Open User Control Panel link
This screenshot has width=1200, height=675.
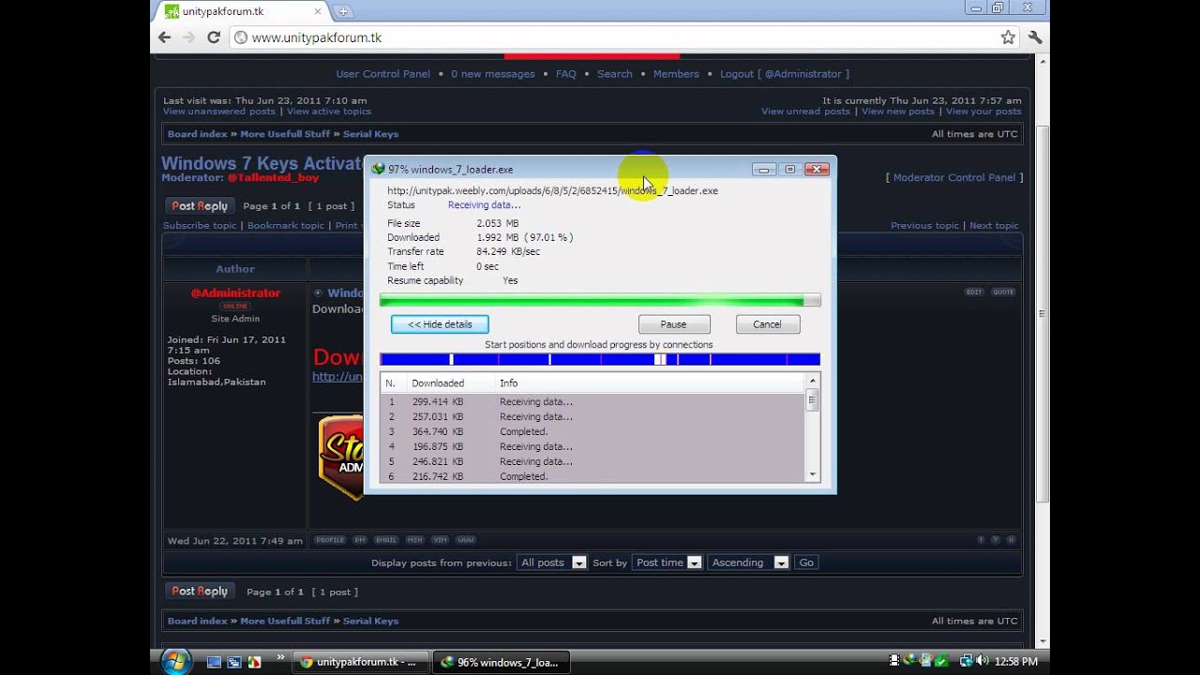382,74
